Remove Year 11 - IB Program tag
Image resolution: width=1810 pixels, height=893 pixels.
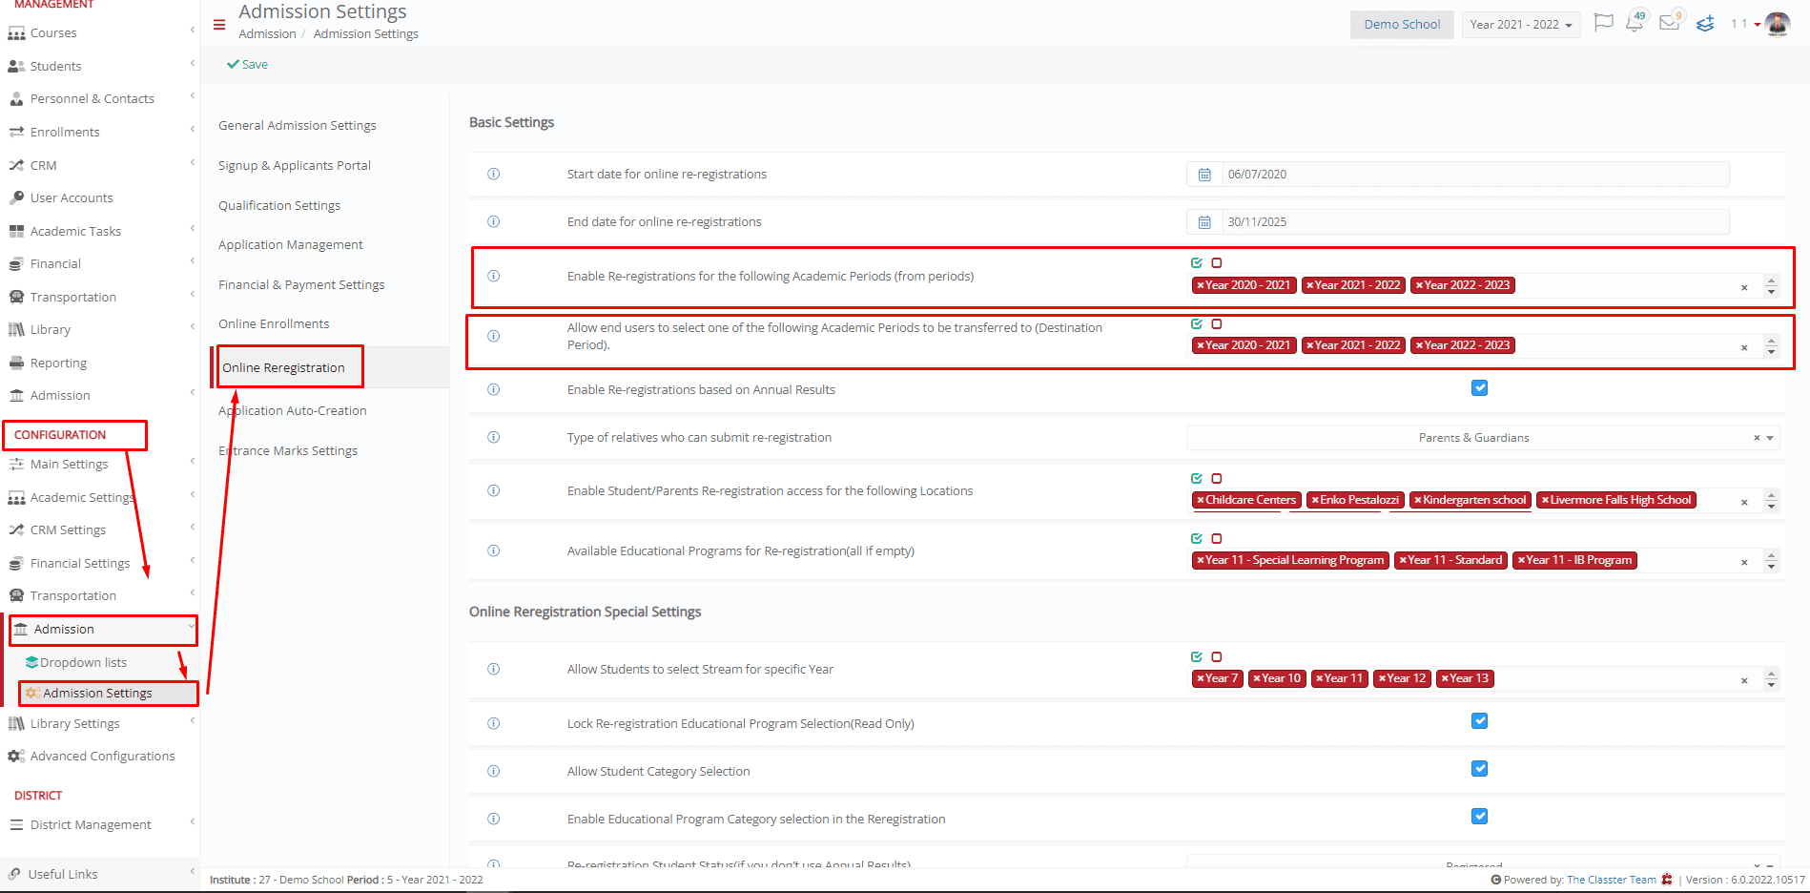click(x=1521, y=560)
